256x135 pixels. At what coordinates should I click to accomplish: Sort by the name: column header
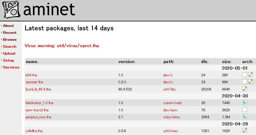tap(32, 62)
